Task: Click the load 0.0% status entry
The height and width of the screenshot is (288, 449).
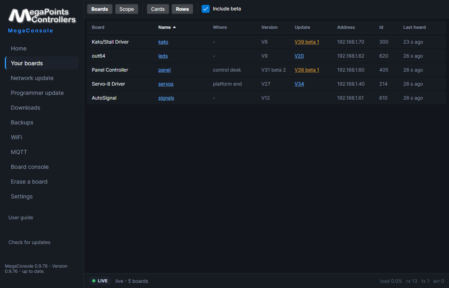Action: click(391, 281)
